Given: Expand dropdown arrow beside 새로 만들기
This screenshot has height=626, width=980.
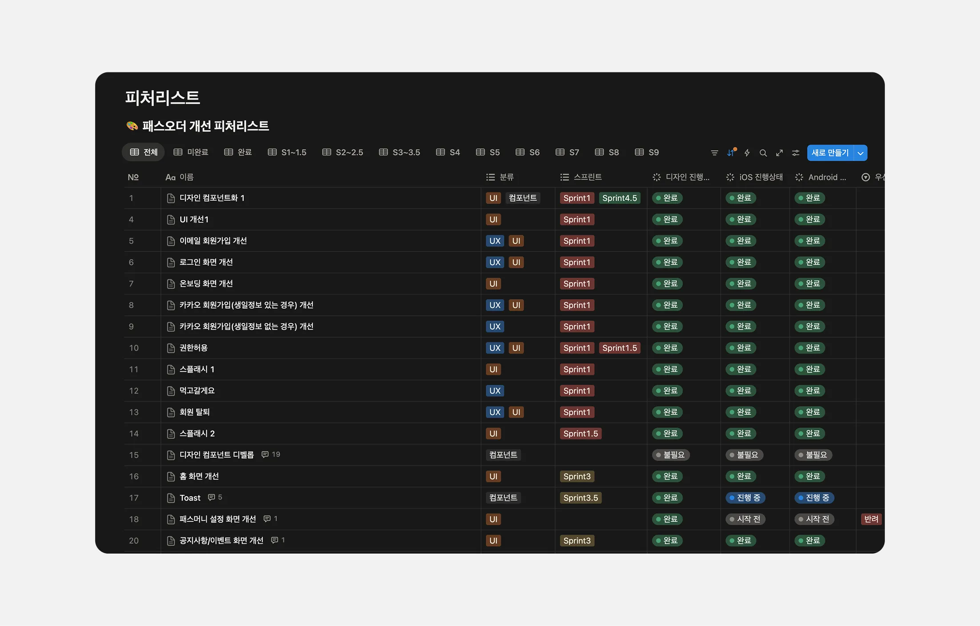Looking at the screenshot, I should [860, 153].
